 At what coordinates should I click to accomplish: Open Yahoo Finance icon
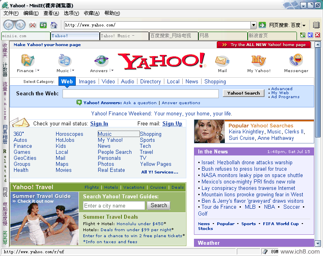28,60
